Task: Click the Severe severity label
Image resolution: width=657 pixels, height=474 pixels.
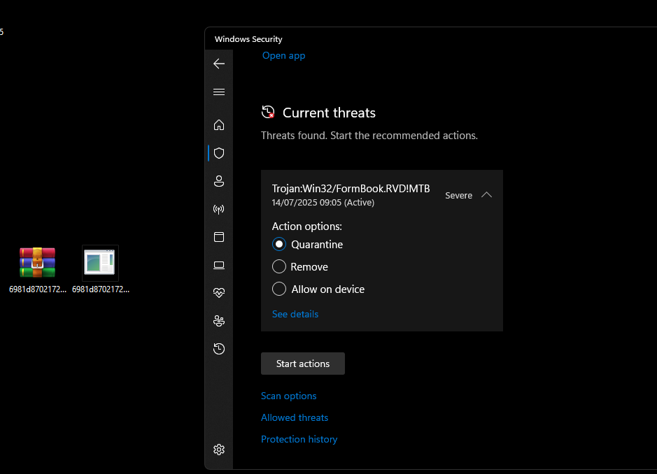Action: 458,196
